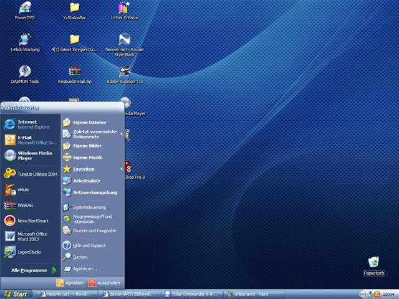Select ResBuildInstall.zip archive on desktop
Image resolution: width=399 pixels, height=299 pixels.
[x=75, y=75]
